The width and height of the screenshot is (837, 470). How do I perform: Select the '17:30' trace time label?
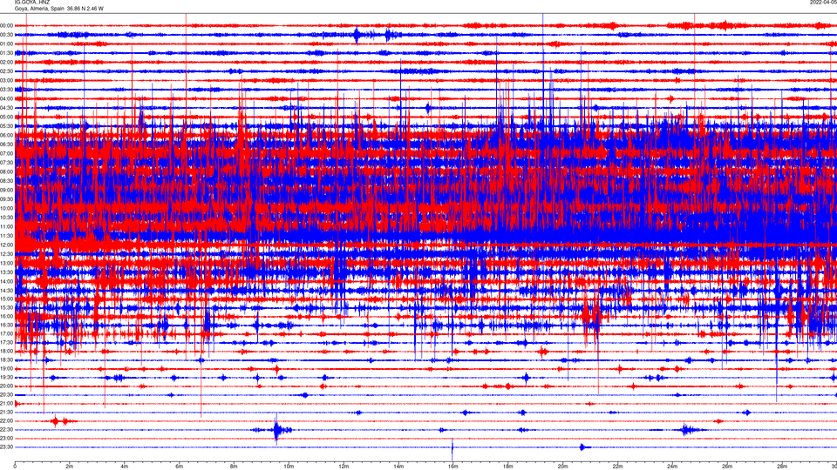point(6,343)
